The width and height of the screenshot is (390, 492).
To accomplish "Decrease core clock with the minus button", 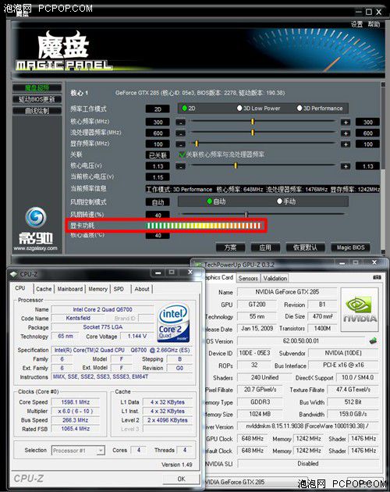I will (180, 122).
